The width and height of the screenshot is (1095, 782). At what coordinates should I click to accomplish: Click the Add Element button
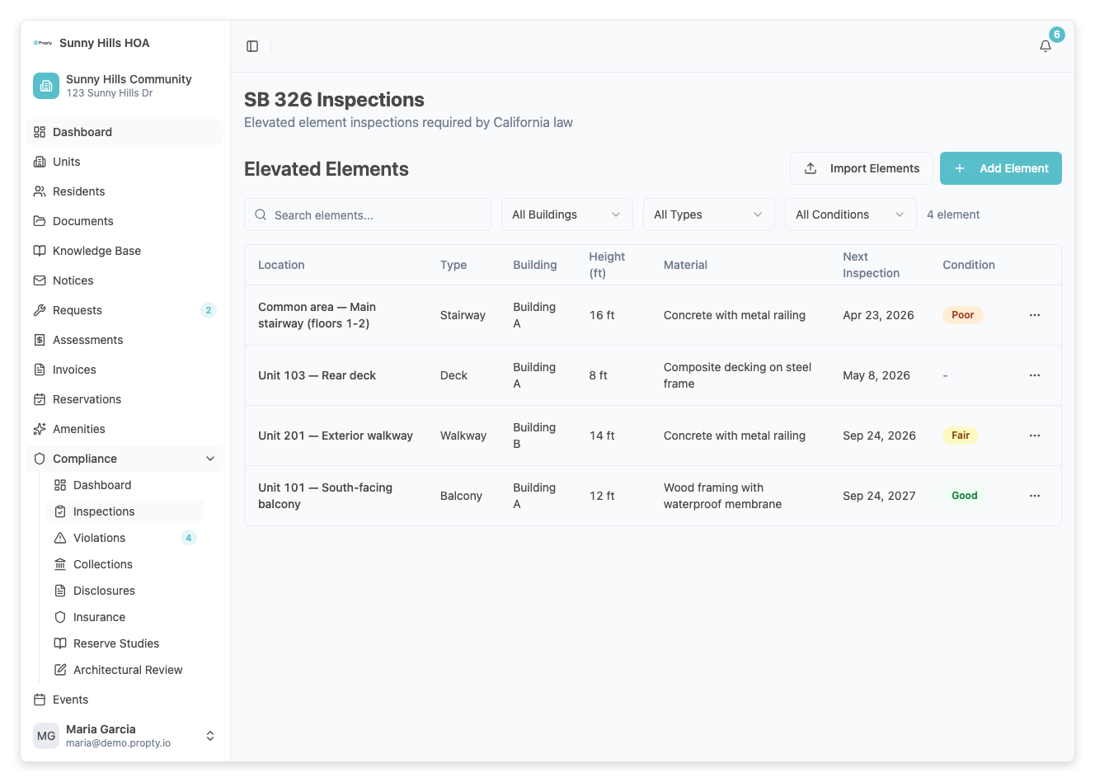pyautogui.click(x=1000, y=168)
